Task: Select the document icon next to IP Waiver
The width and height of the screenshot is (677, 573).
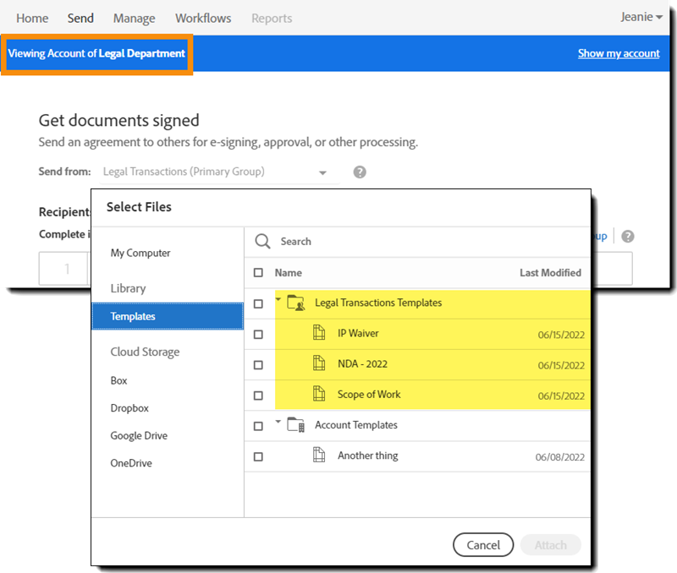Action: click(317, 333)
